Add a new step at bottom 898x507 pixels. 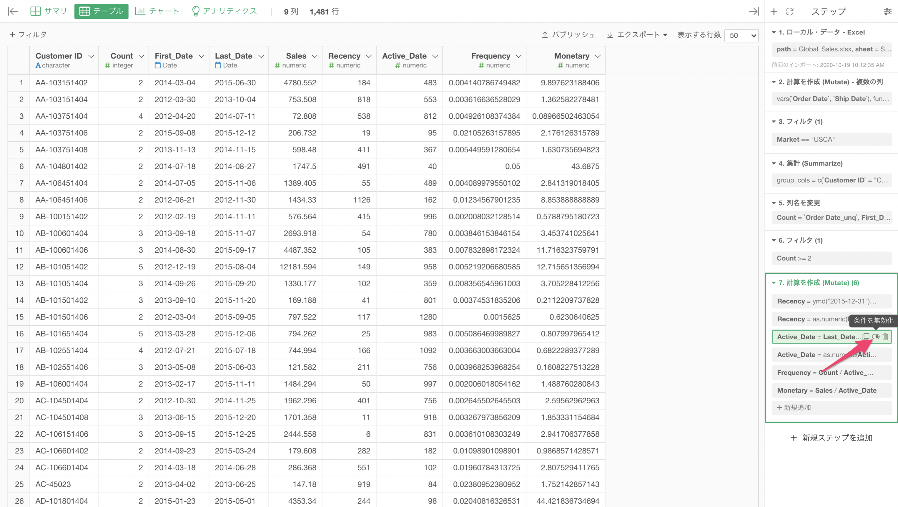(x=832, y=438)
